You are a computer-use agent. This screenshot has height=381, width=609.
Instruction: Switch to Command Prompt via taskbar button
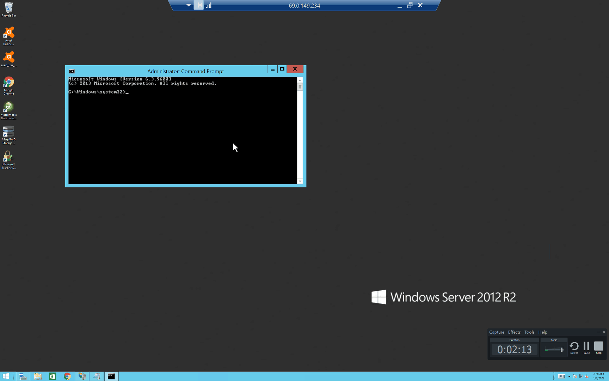pos(111,376)
